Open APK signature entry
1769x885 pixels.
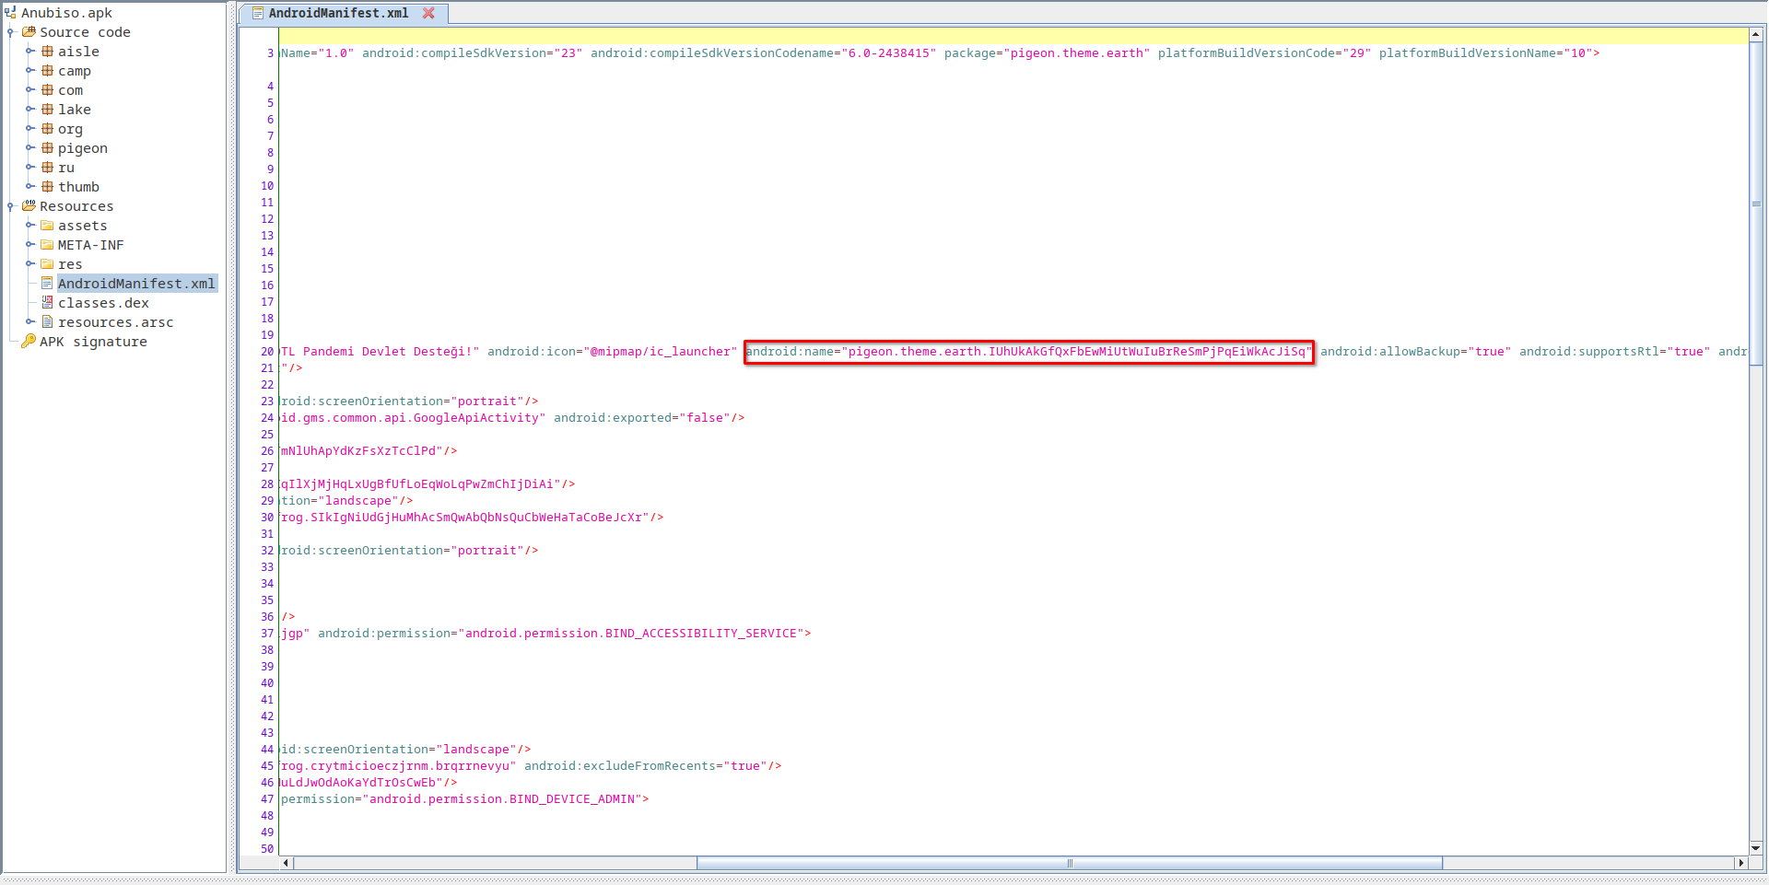coord(93,342)
